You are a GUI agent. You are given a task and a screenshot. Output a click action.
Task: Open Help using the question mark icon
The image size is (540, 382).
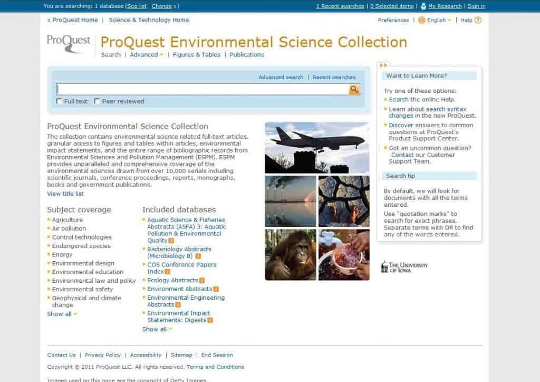[477, 20]
